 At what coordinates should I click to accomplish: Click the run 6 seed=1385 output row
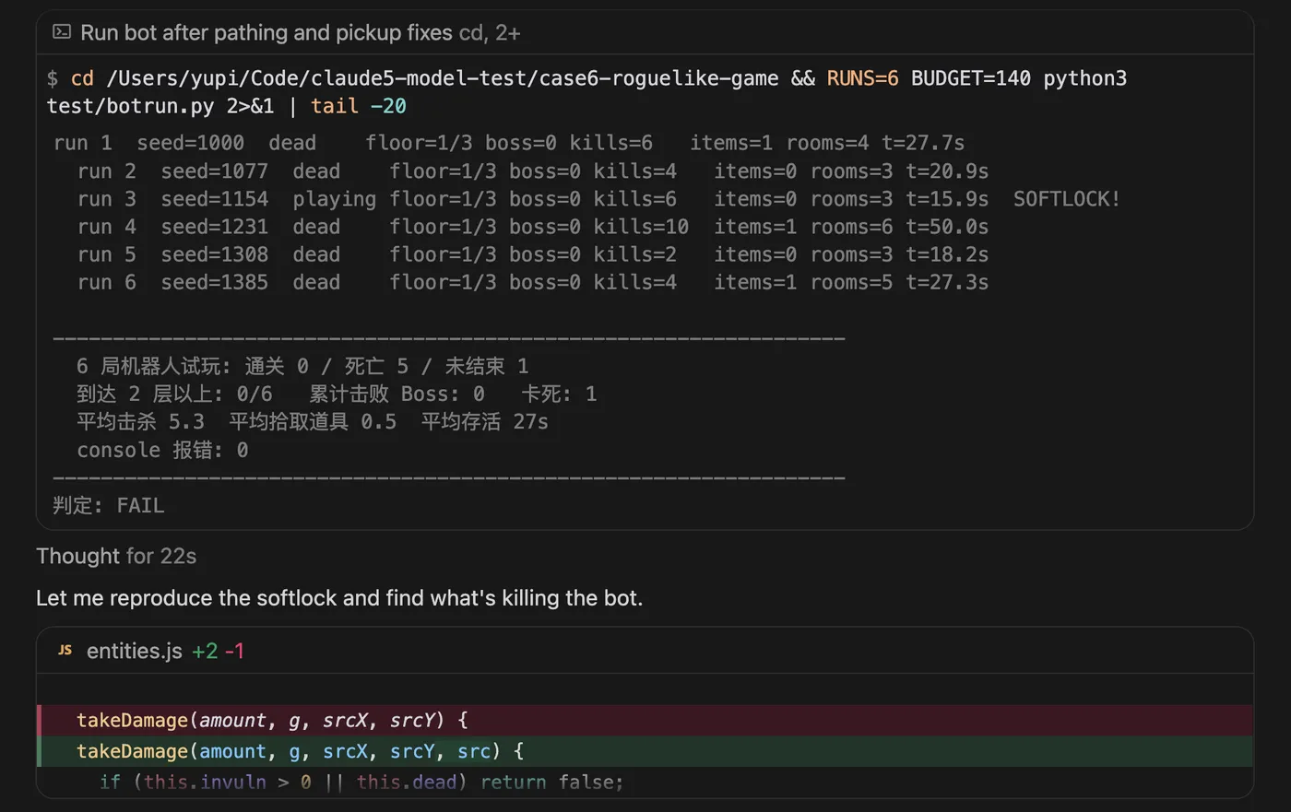[x=533, y=282]
